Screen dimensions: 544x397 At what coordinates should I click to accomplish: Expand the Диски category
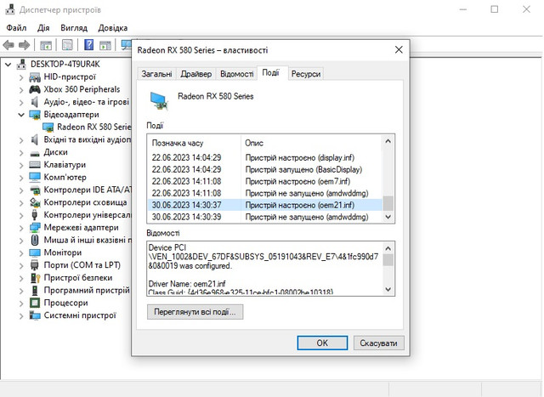[21, 153]
